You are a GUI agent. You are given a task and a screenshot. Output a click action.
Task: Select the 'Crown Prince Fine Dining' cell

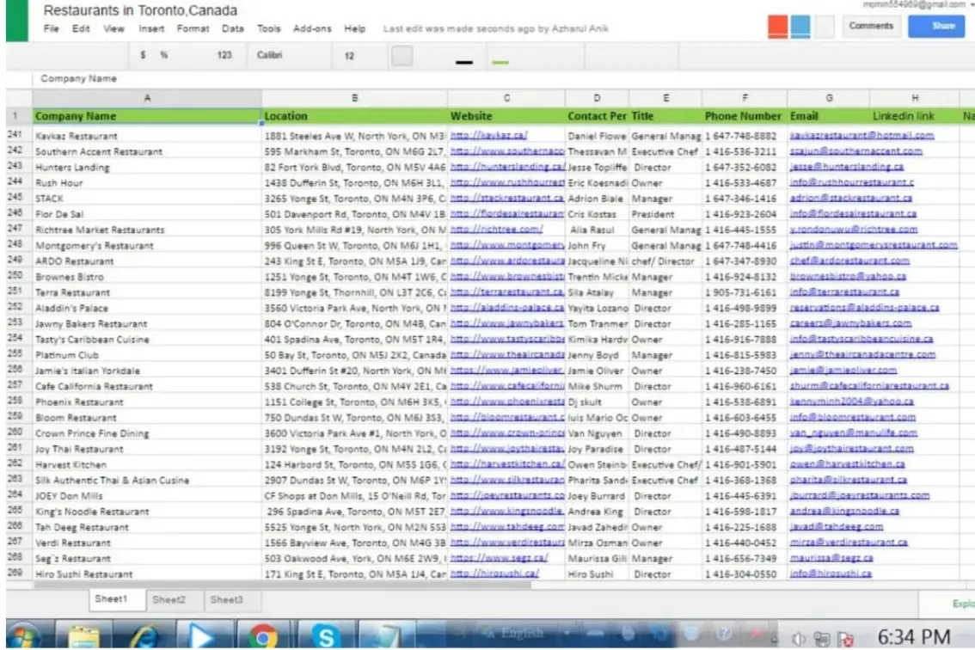(x=147, y=433)
